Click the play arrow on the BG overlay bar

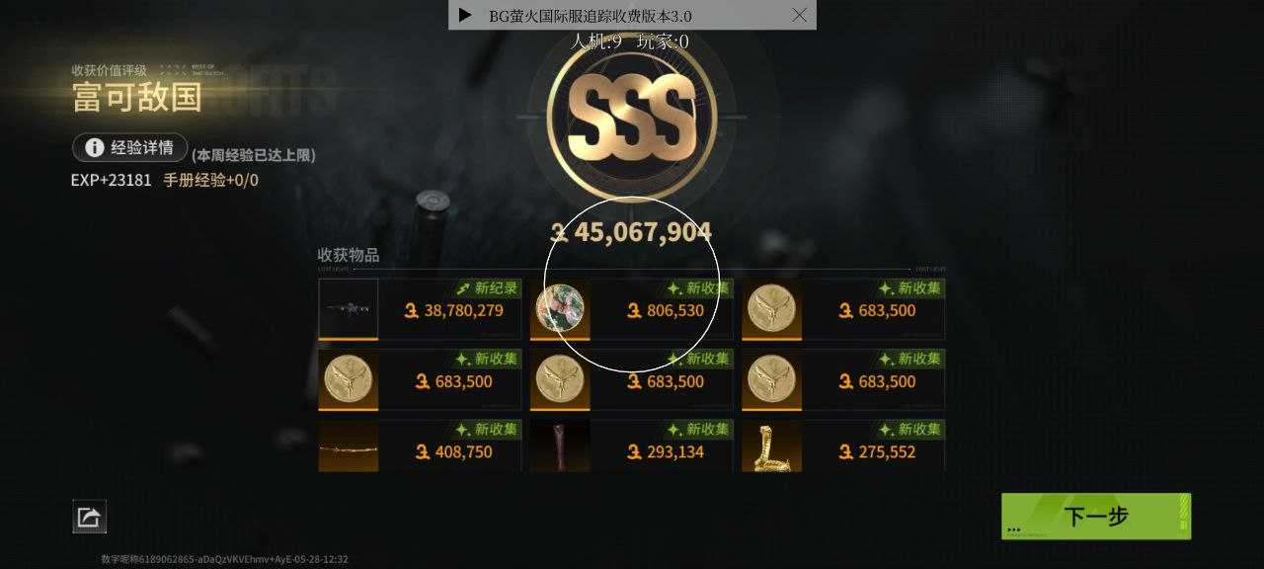pos(465,15)
